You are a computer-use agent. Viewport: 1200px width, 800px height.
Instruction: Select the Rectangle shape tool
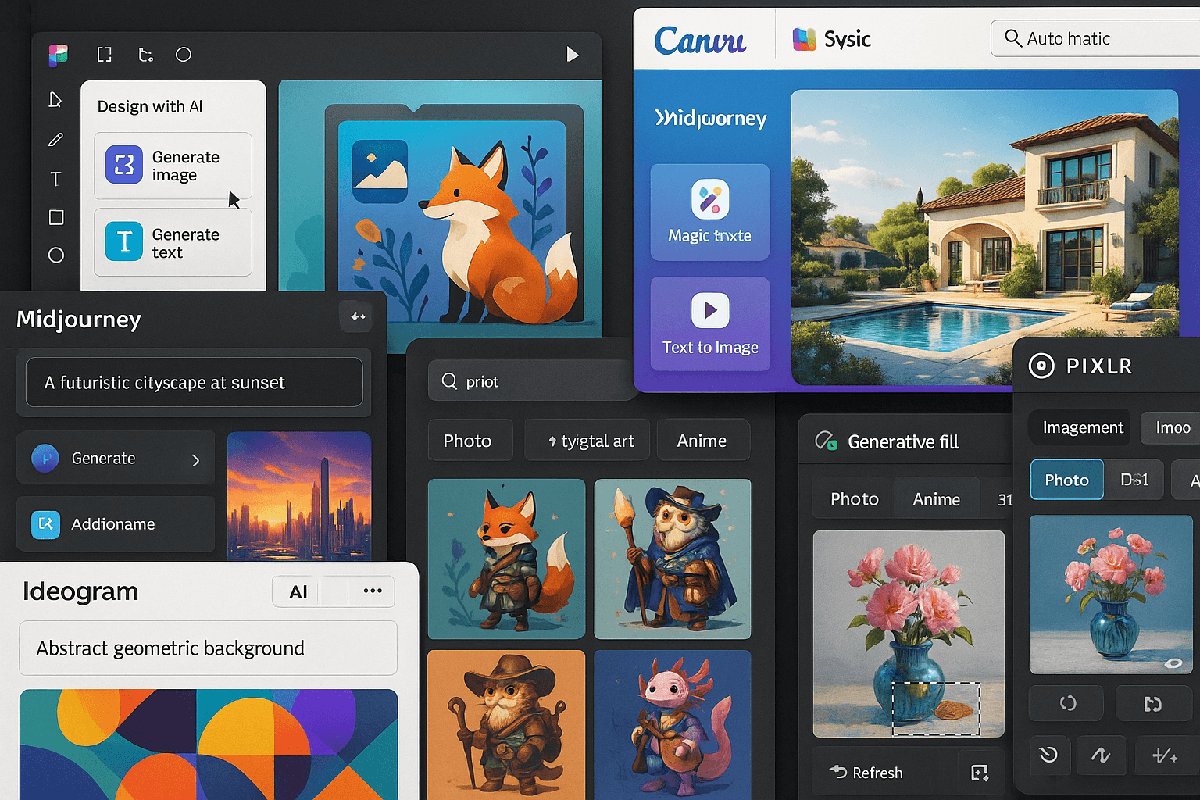tap(56, 217)
